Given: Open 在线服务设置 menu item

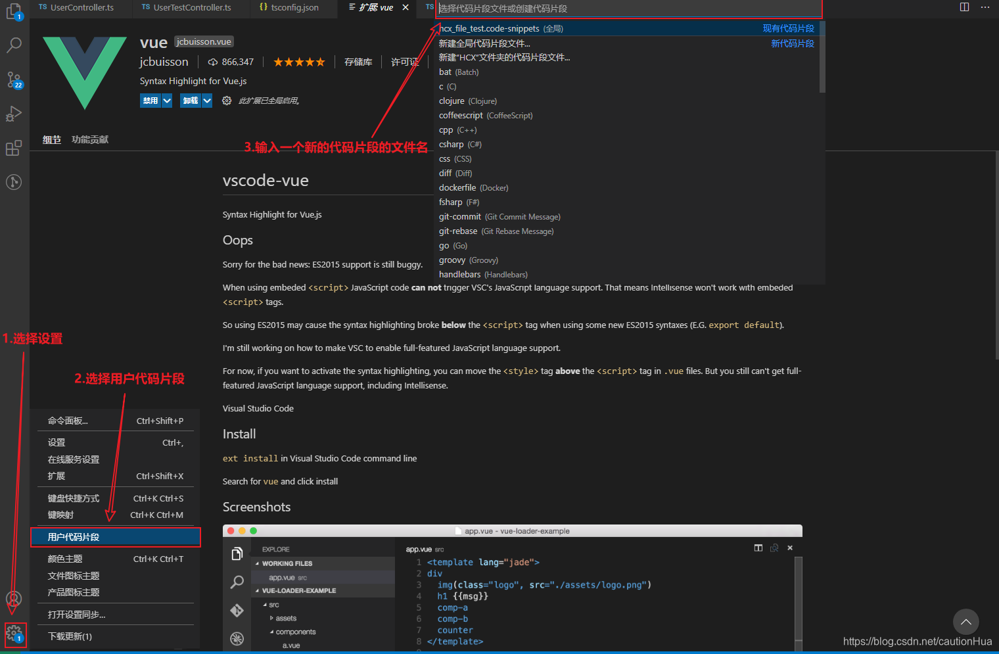Looking at the screenshot, I should 116,459.
